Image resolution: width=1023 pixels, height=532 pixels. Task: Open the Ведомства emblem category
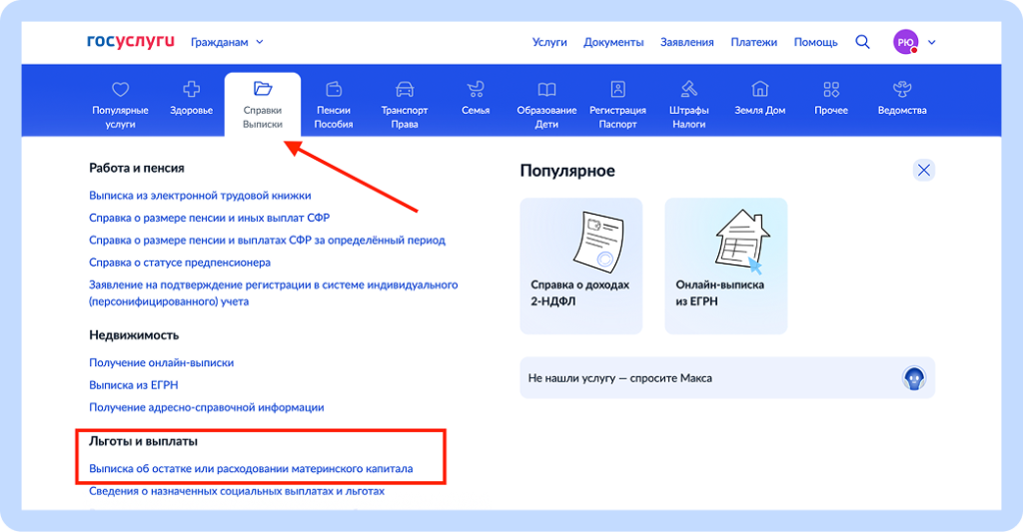(902, 98)
